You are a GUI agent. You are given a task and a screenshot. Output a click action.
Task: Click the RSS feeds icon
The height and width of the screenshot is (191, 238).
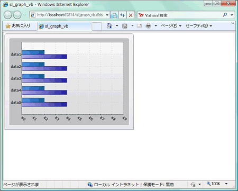125,26
